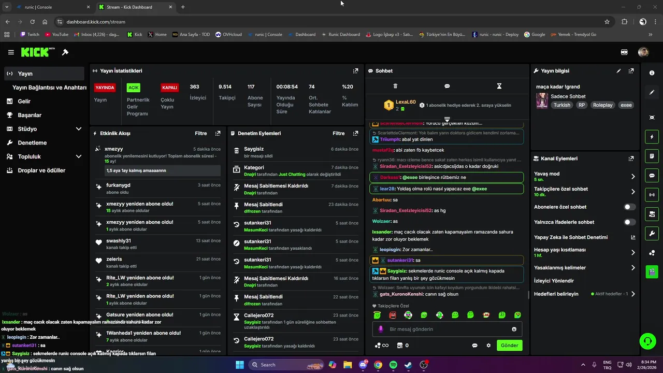663x373 pixels.
Task: Open Yasaklanmış kelimeler arrow
Action: click(x=632, y=268)
